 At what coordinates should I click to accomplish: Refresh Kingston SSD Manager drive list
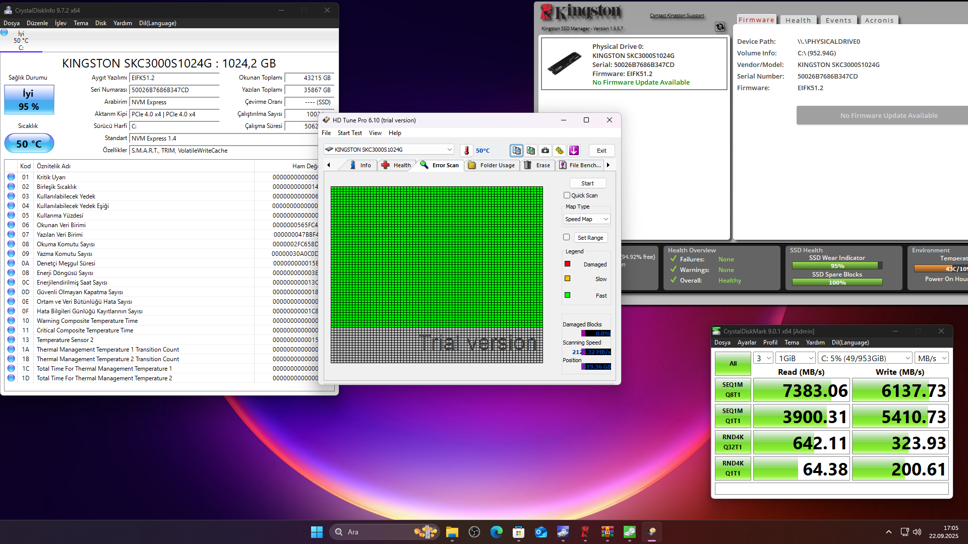(720, 27)
